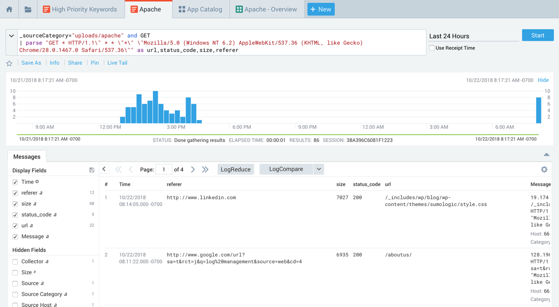This screenshot has height=307, width=559.
Task: Open the Apache - Overview tab
Action: [267, 9]
